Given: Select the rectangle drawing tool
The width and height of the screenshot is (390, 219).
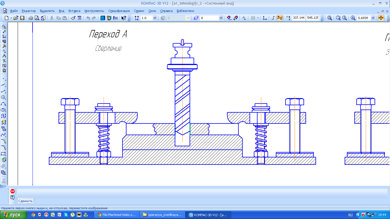Looking at the screenshot, I should point(4,154).
